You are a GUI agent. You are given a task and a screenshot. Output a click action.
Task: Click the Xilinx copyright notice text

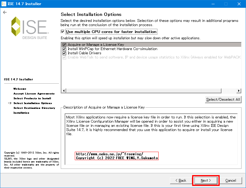(31, 160)
